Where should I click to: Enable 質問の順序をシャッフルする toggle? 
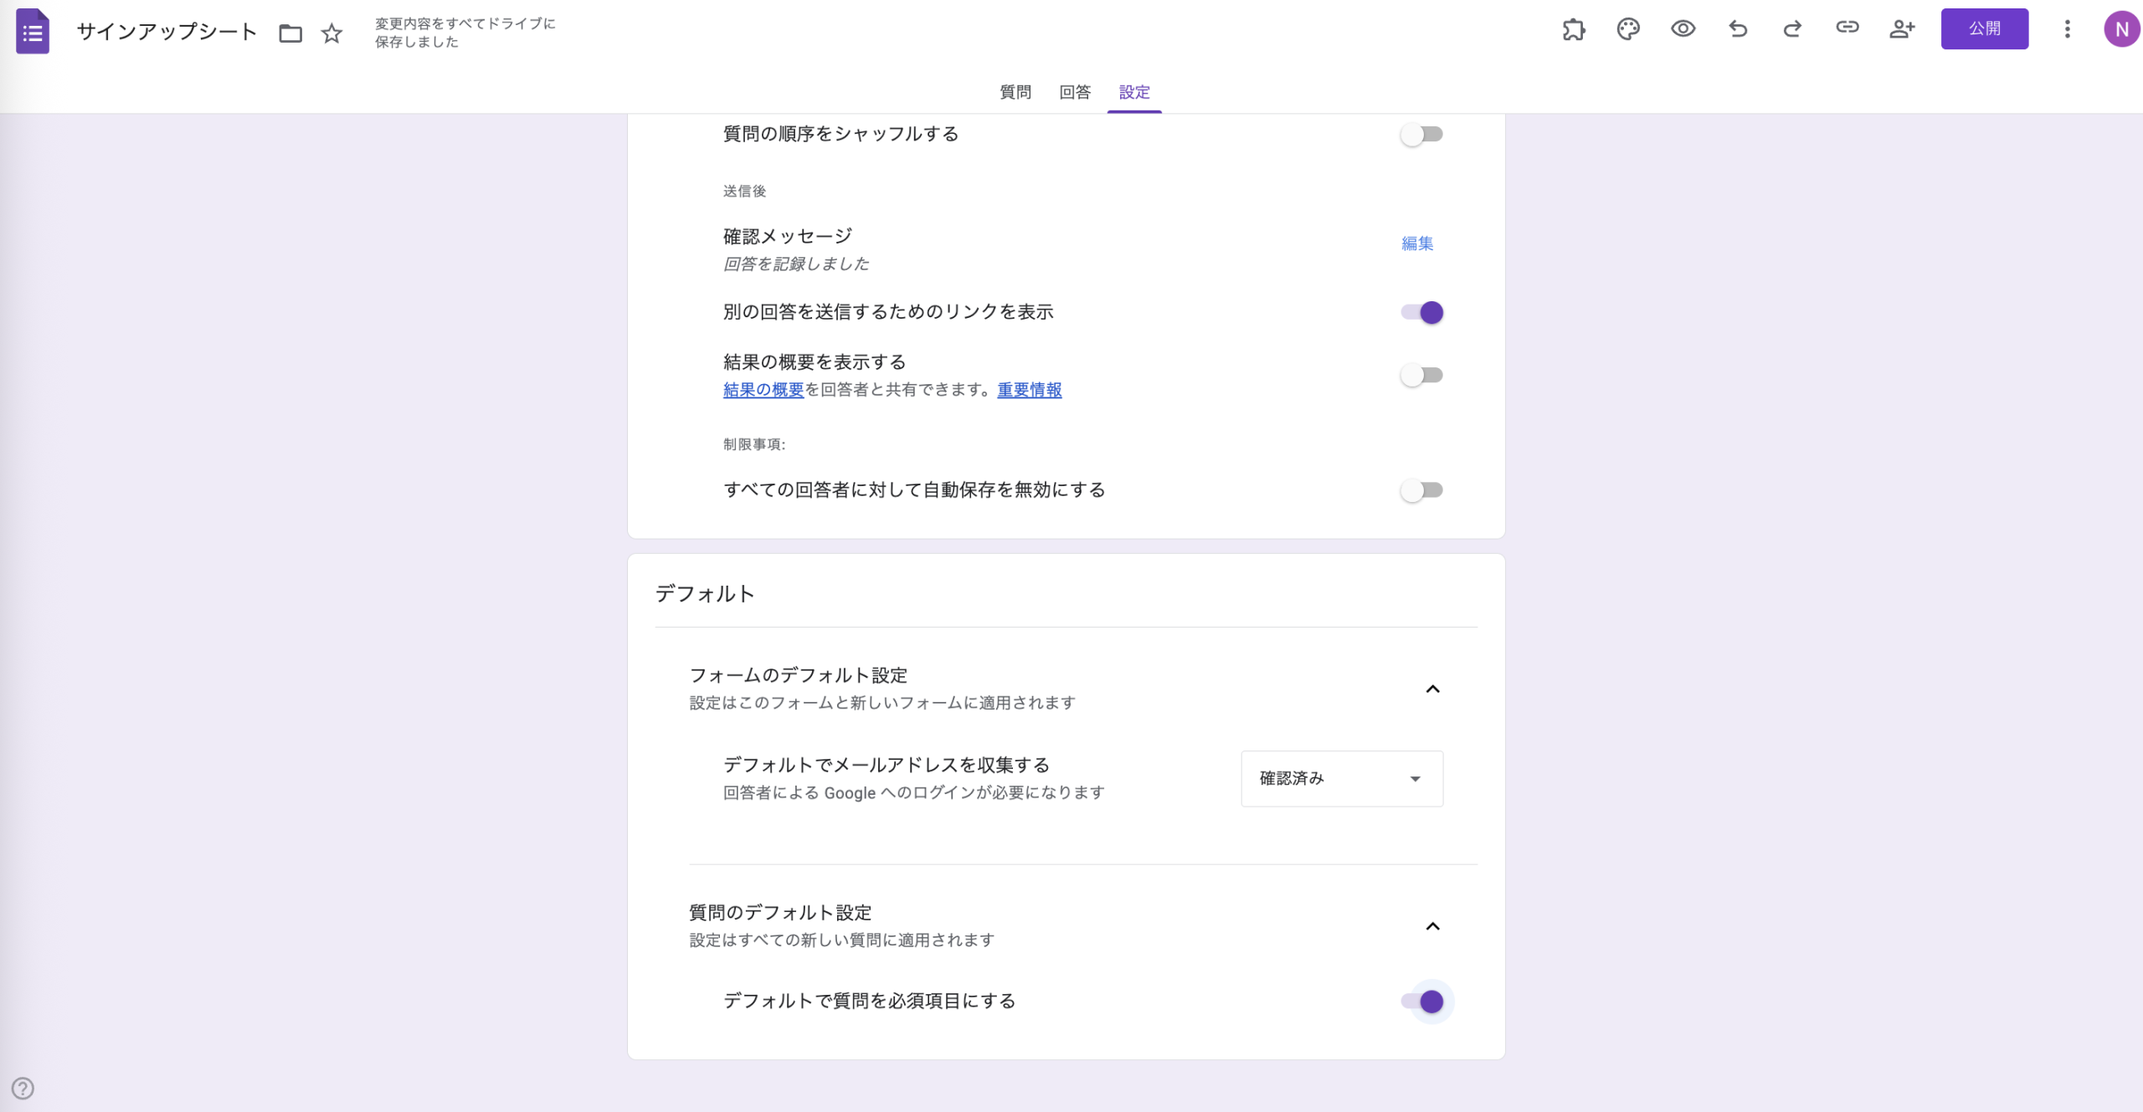coord(1421,134)
